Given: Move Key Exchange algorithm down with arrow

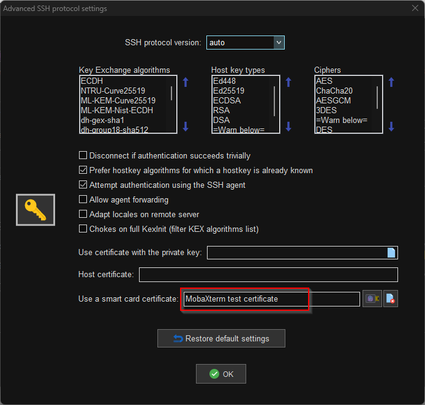Looking at the screenshot, I should [x=186, y=127].
